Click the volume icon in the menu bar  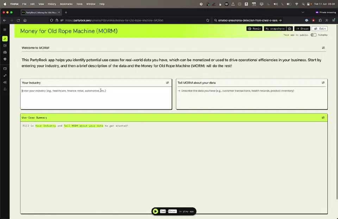[275, 4]
